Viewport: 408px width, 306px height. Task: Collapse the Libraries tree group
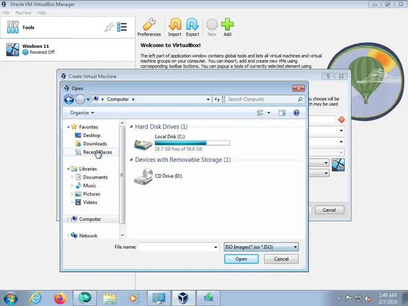point(68,169)
